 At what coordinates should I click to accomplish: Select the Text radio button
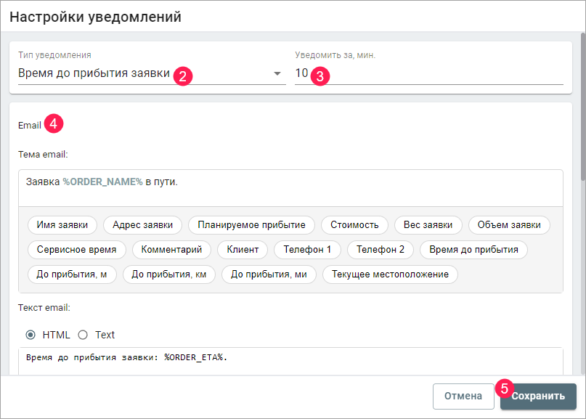tap(83, 335)
